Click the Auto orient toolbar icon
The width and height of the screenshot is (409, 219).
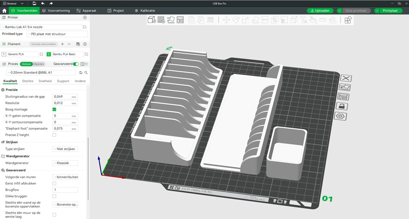tap(171, 20)
